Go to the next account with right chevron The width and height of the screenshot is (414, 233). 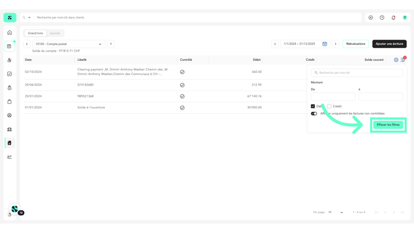point(111,44)
